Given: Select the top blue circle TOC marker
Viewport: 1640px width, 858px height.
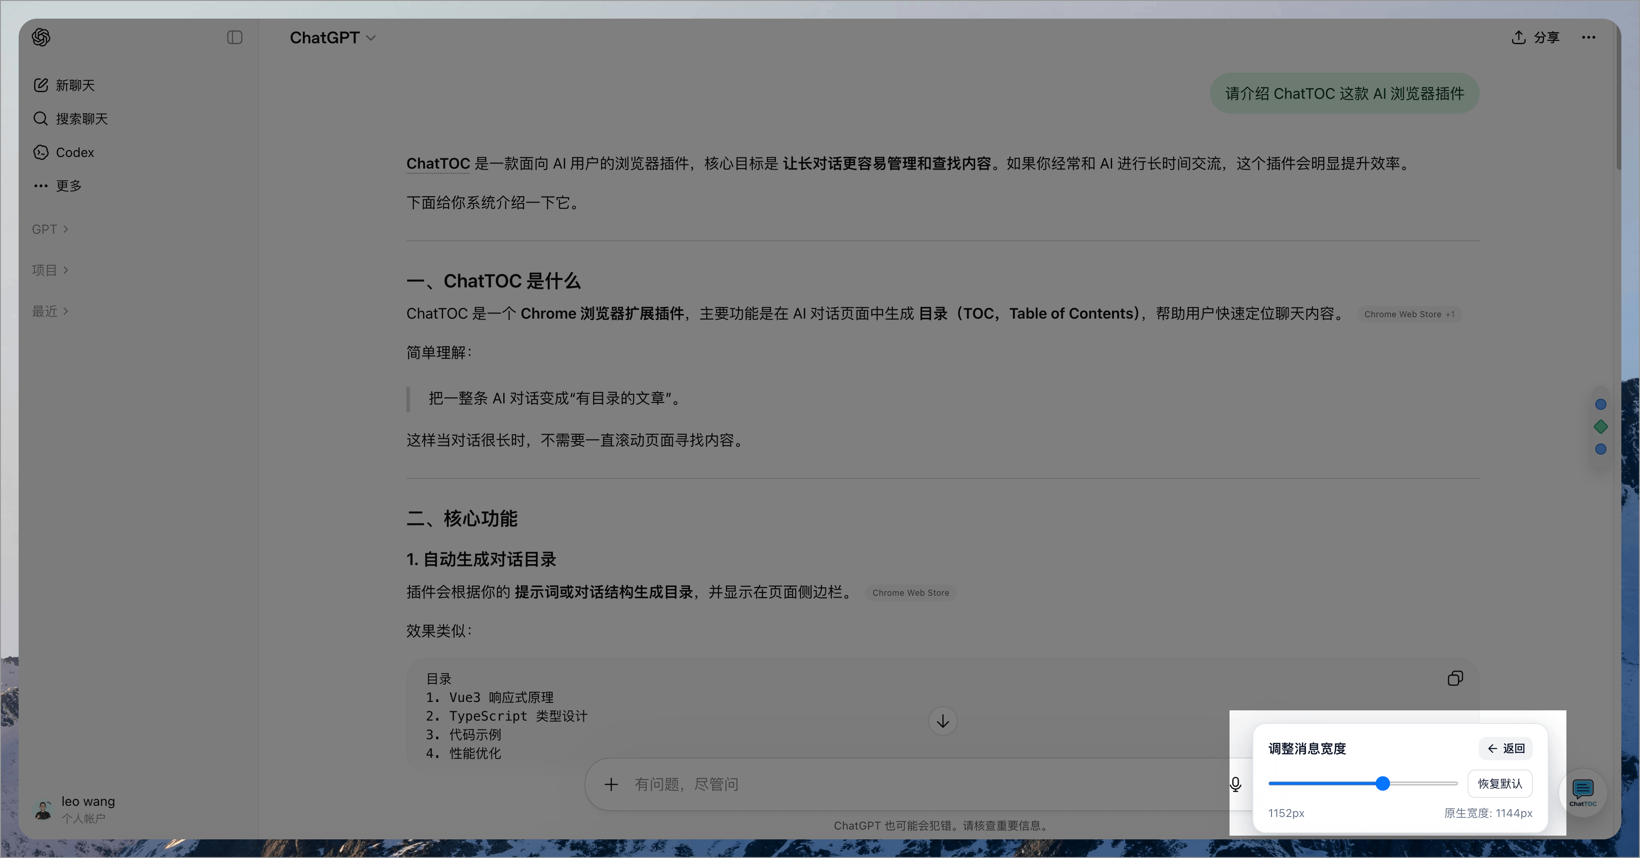Looking at the screenshot, I should [1600, 404].
